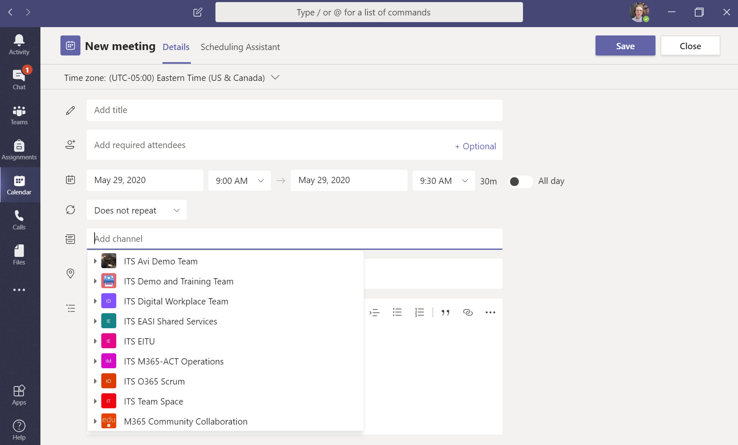Image resolution: width=738 pixels, height=445 pixels.
Task: Select ITS Digital Workplace Team
Action: pyautogui.click(x=225, y=301)
